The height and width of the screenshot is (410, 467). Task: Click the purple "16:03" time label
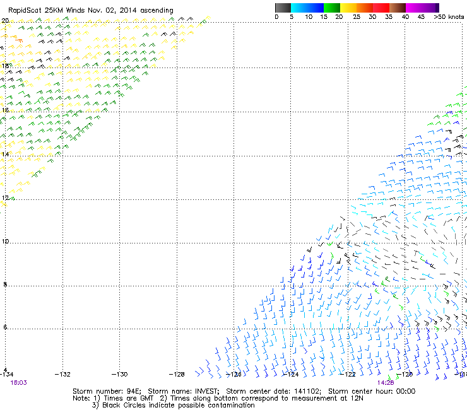(18, 383)
